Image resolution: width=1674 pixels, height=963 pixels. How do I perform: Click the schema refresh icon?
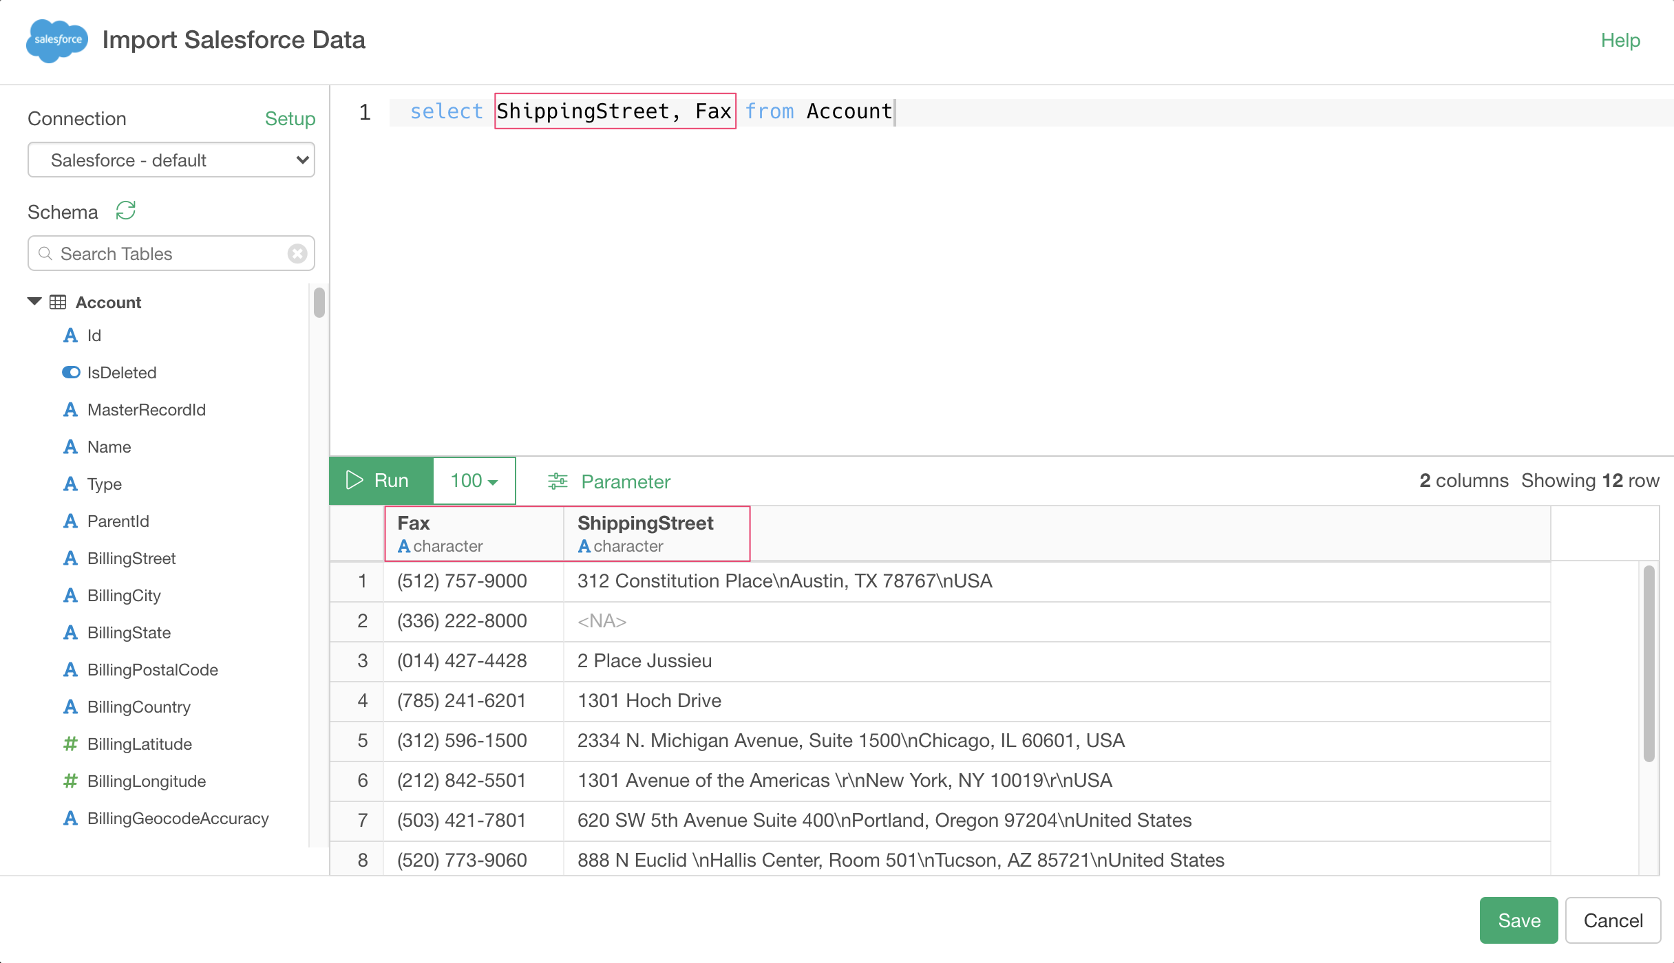pos(126,210)
